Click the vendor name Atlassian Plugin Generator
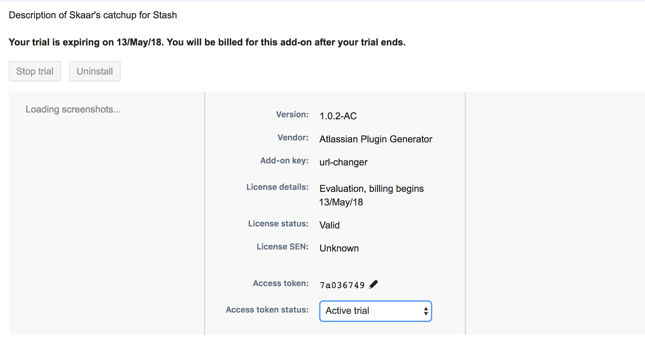The height and width of the screenshot is (341, 645). click(375, 139)
